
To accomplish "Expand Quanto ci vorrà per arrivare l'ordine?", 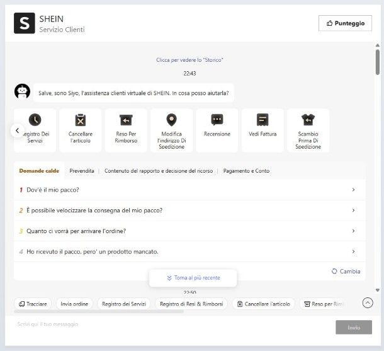I will pos(189,231).
